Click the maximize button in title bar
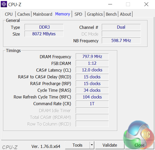The height and width of the screenshot is (150, 155). [128, 4]
